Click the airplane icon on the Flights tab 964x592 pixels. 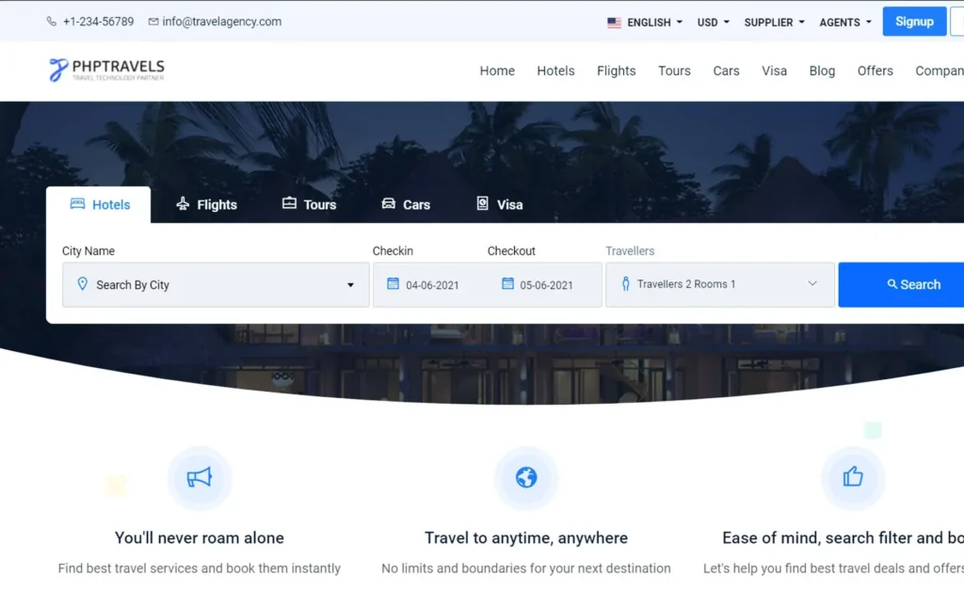tap(183, 203)
